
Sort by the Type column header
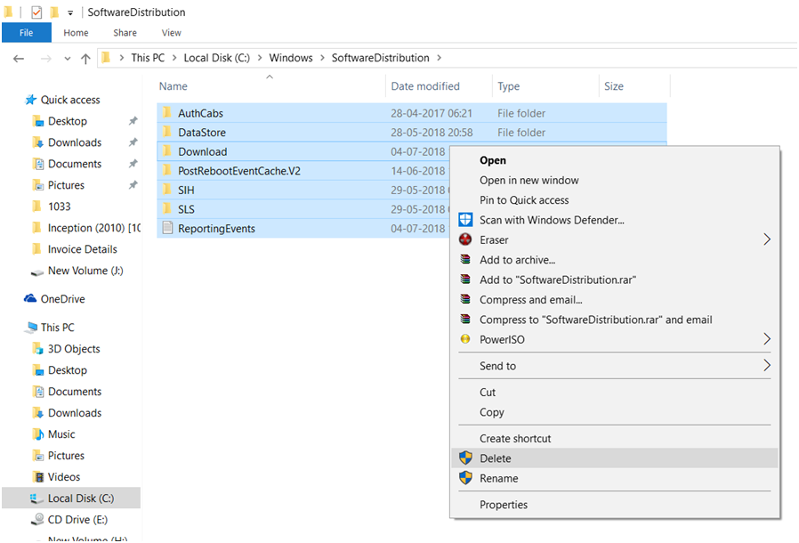545,86
